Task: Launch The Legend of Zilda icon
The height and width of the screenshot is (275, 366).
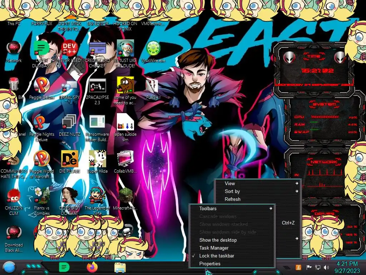Action: [x=98, y=196]
